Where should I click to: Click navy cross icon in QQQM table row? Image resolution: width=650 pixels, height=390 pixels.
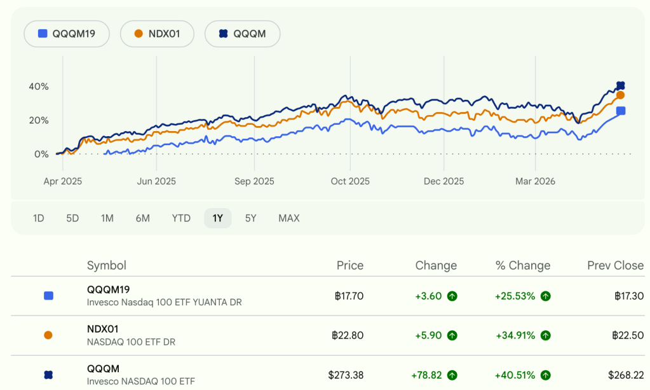click(x=48, y=375)
